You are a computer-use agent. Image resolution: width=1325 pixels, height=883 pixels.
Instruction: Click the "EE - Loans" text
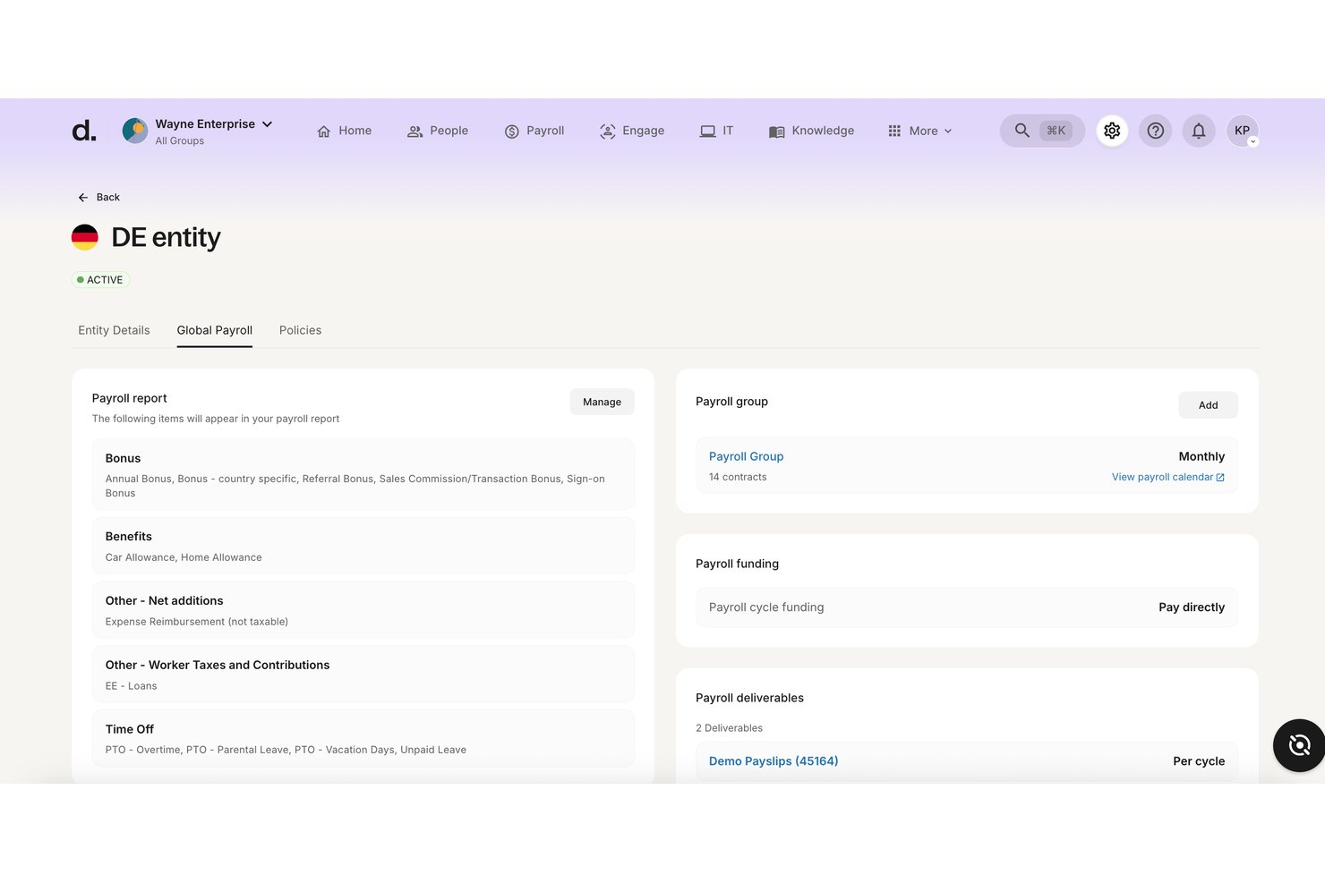click(131, 686)
